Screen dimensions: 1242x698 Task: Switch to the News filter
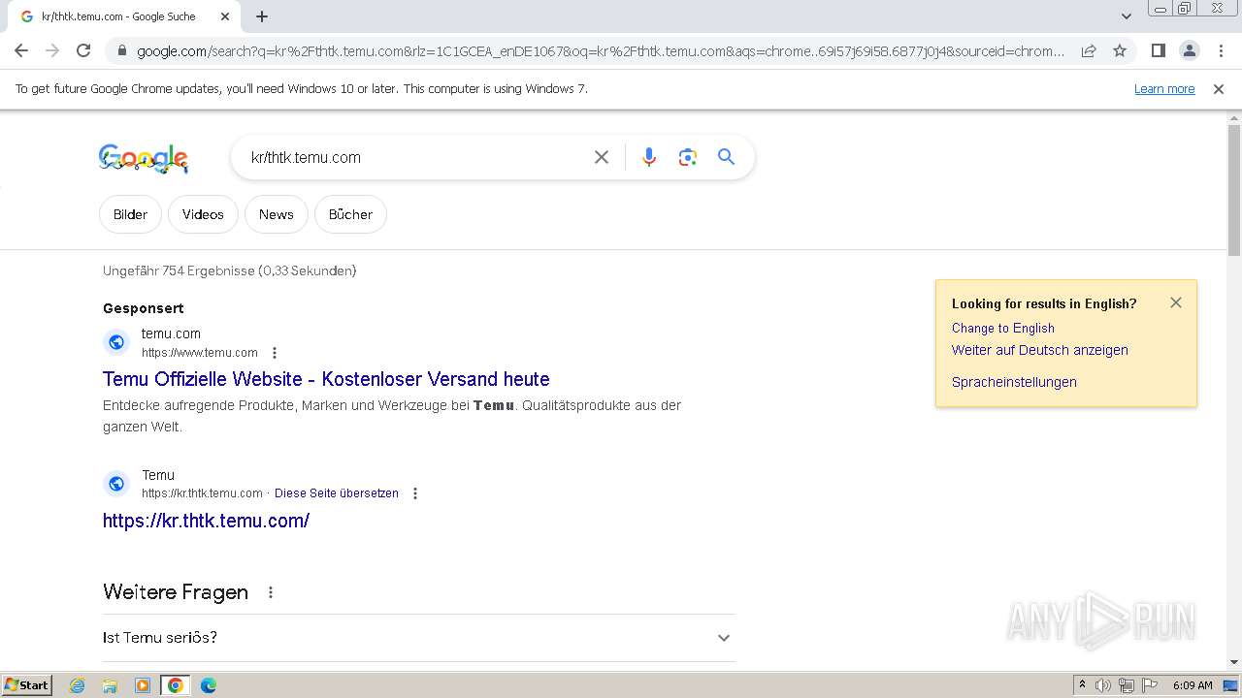(x=276, y=214)
